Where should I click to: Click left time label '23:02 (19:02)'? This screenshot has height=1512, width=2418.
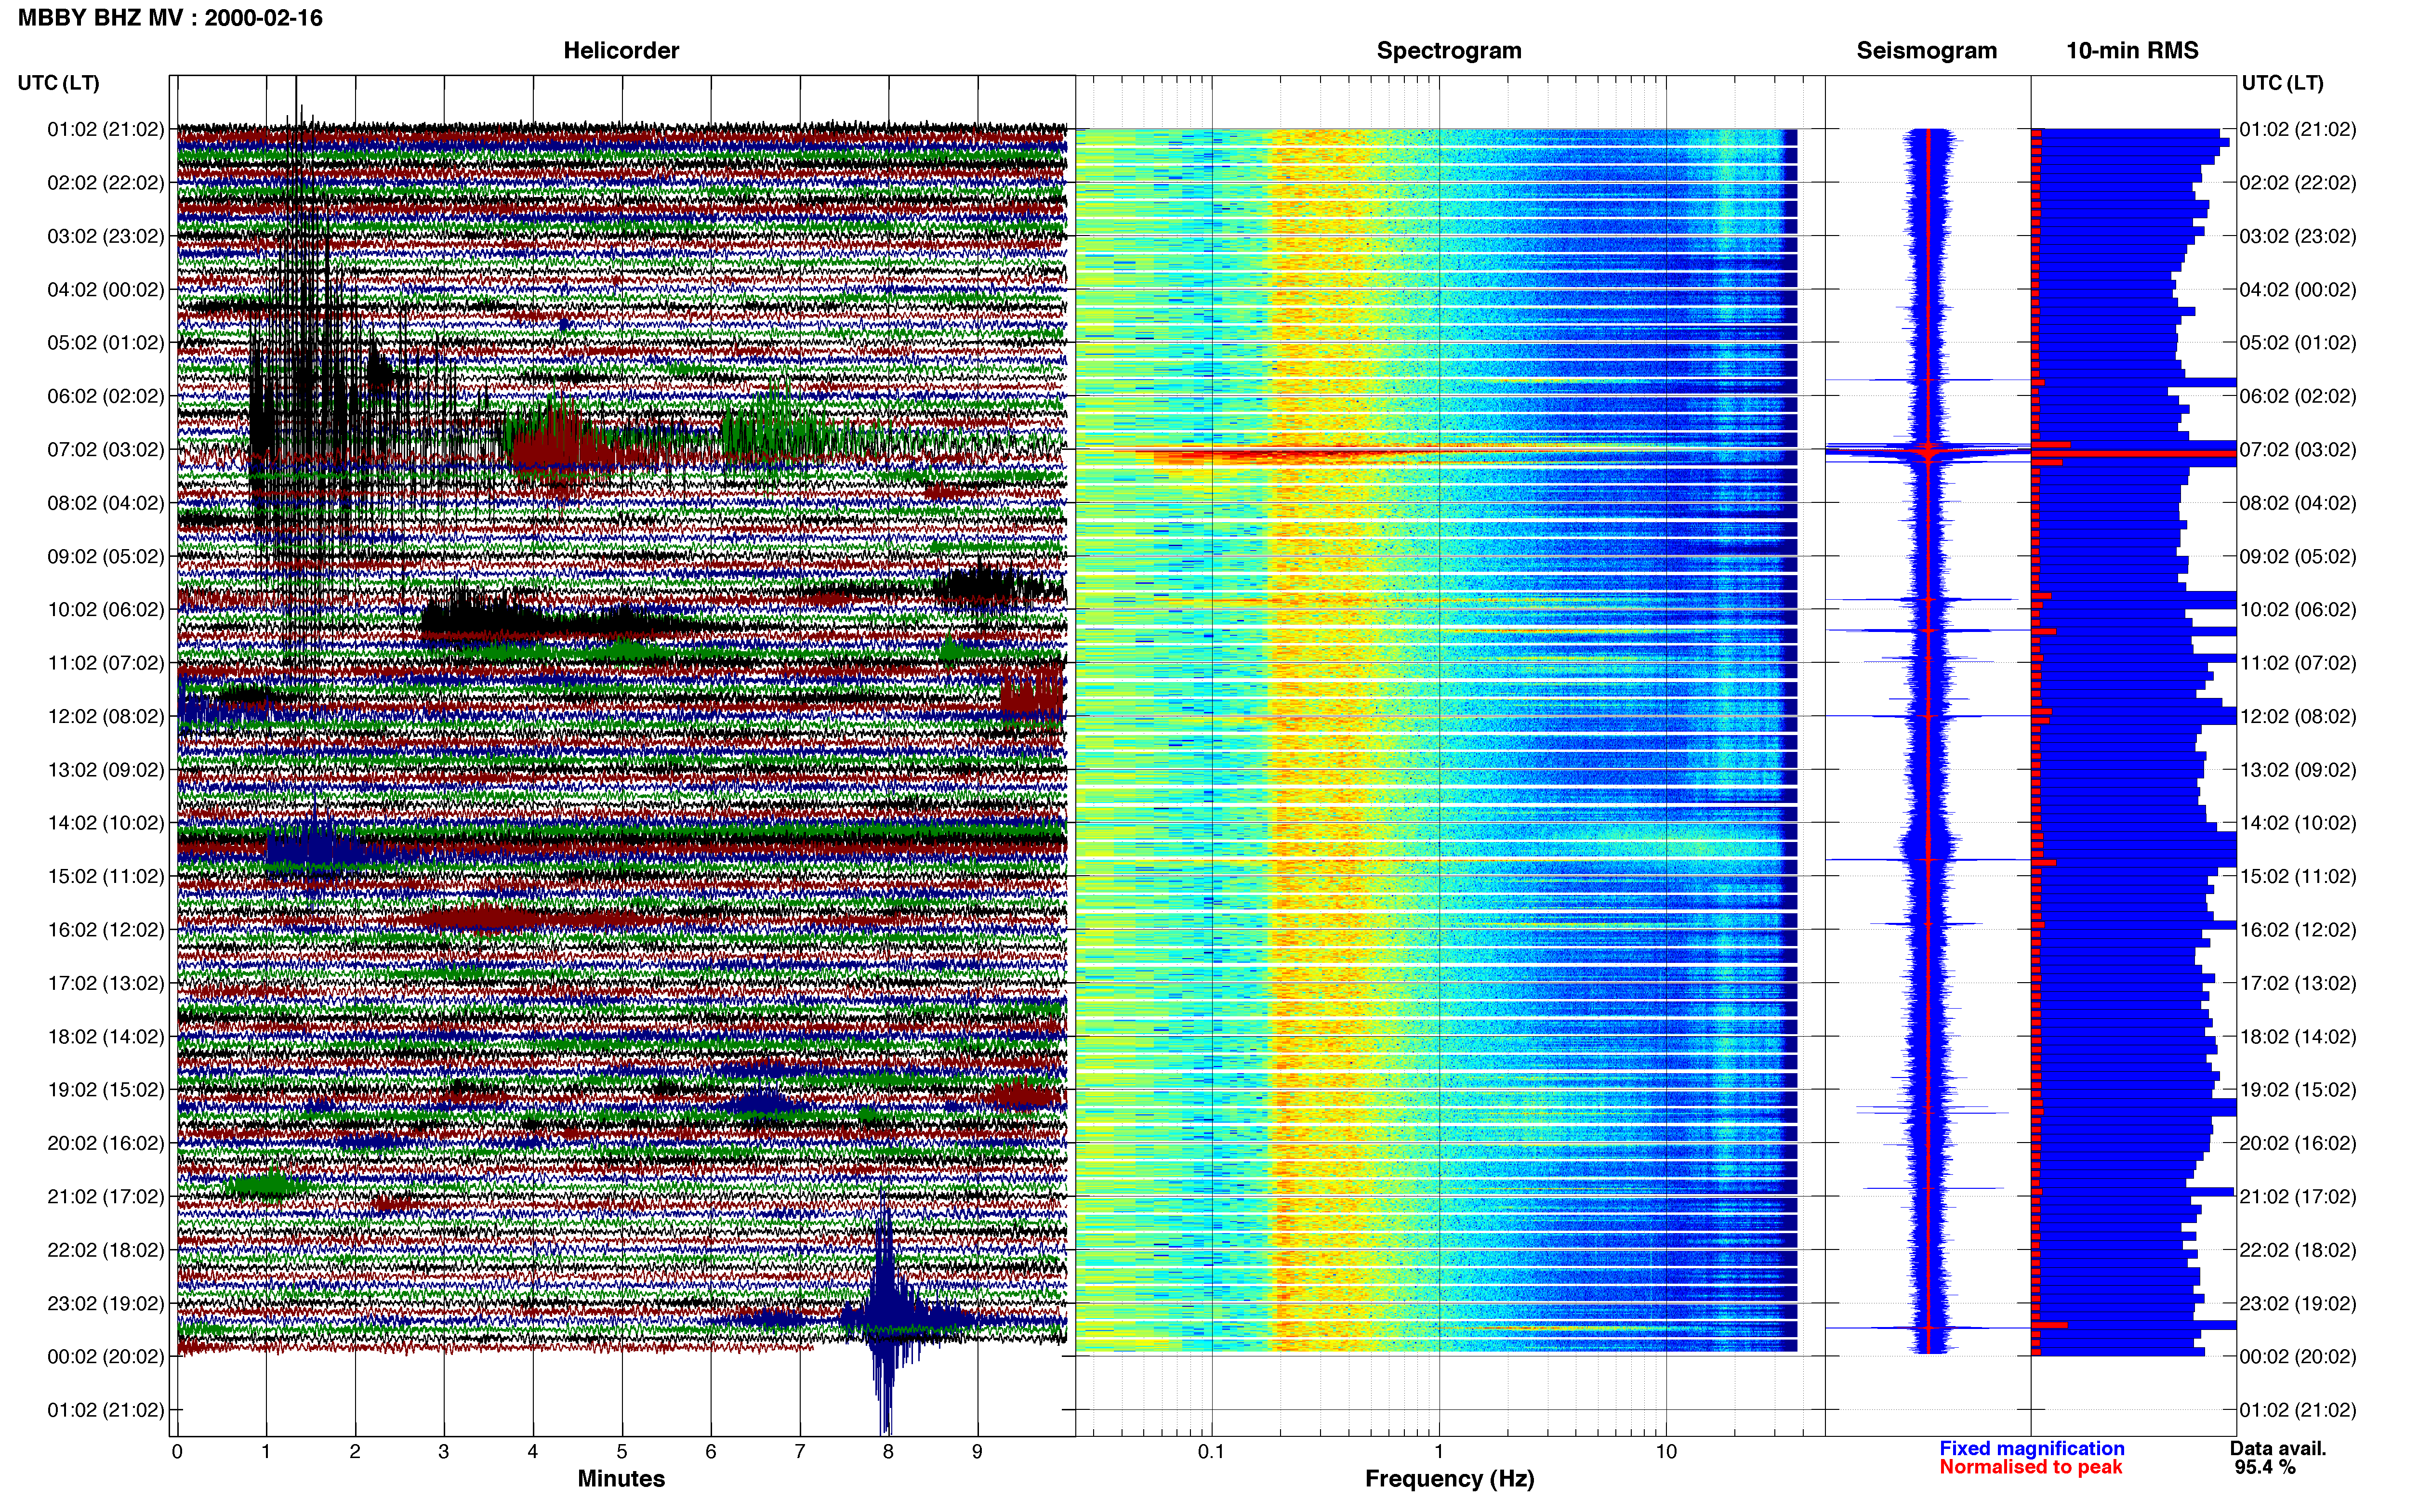coord(106,1303)
